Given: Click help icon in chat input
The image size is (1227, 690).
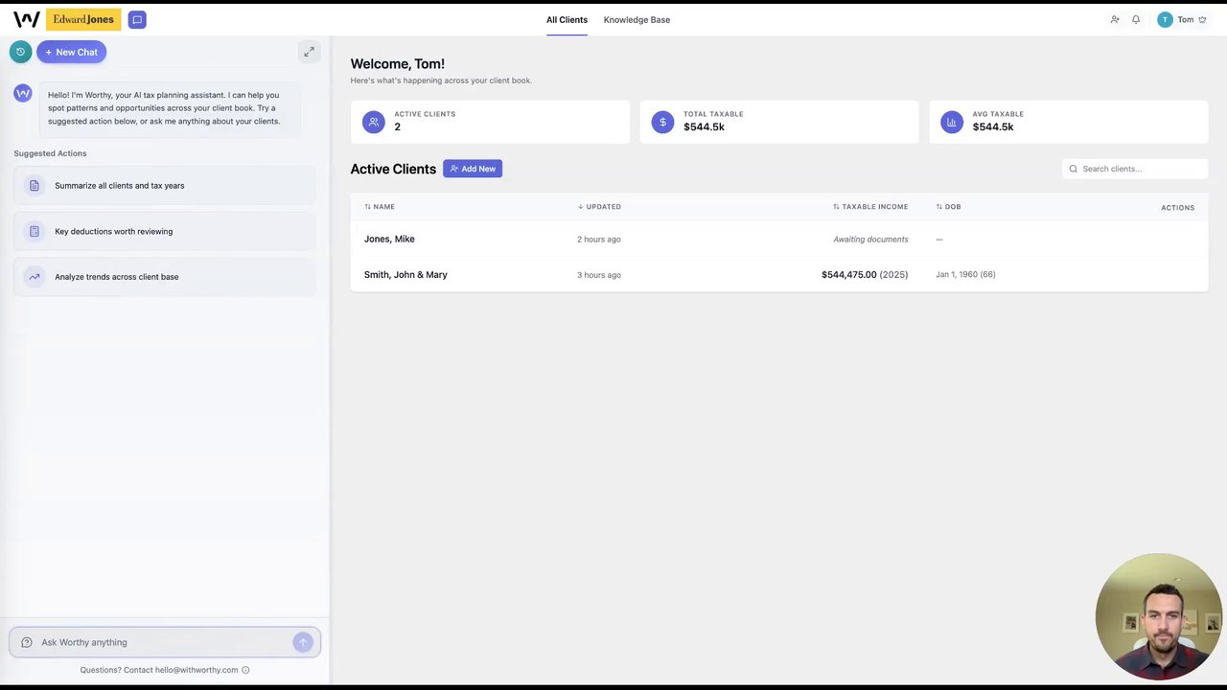Looking at the screenshot, I should pyautogui.click(x=27, y=642).
